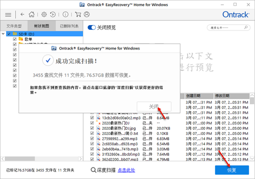This screenshot has height=179, width=255.
Task: Click the file list scroll-down arrow
Action: point(252,158)
